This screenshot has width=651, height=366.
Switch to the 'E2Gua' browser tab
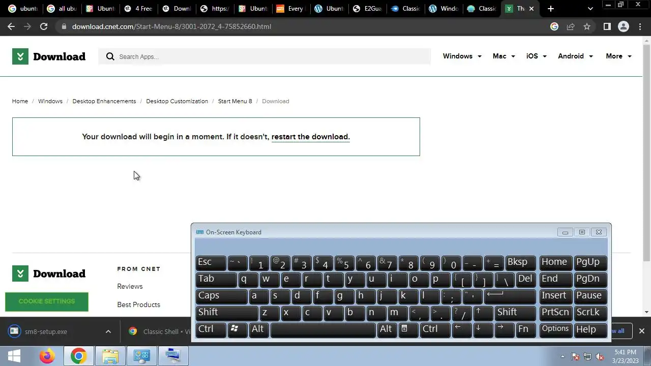(x=367, y=9)
